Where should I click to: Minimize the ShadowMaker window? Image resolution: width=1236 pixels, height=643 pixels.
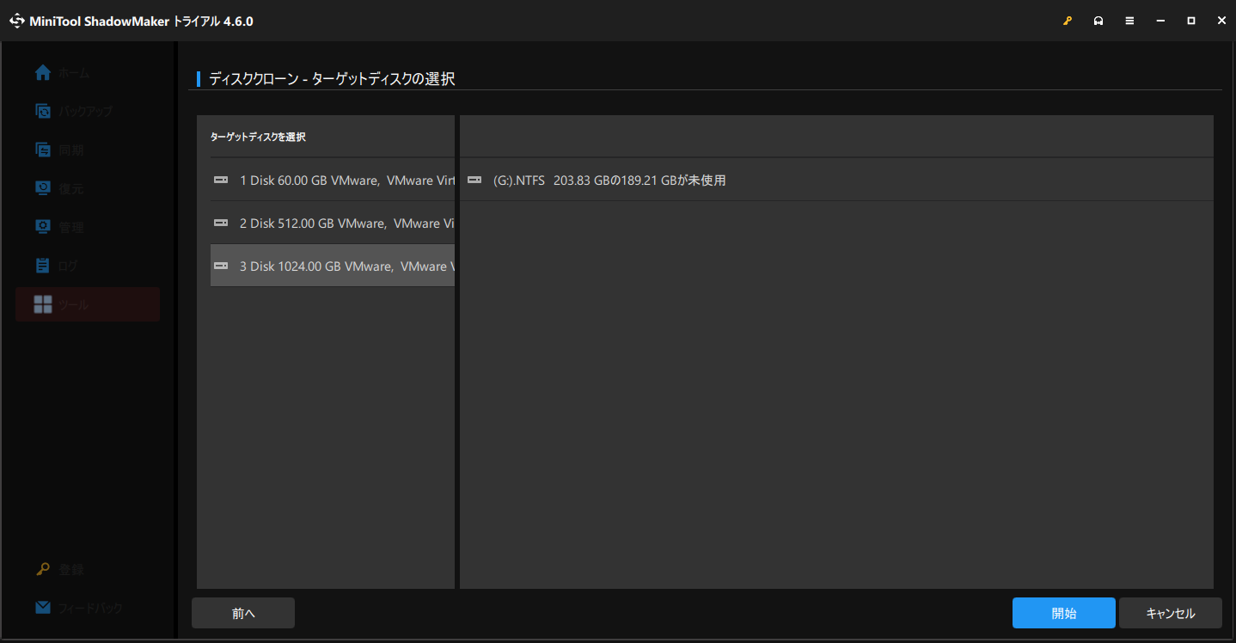1160,21
